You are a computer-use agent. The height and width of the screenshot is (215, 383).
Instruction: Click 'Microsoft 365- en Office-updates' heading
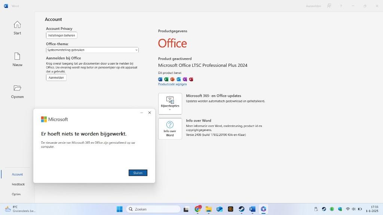point(214,96)
